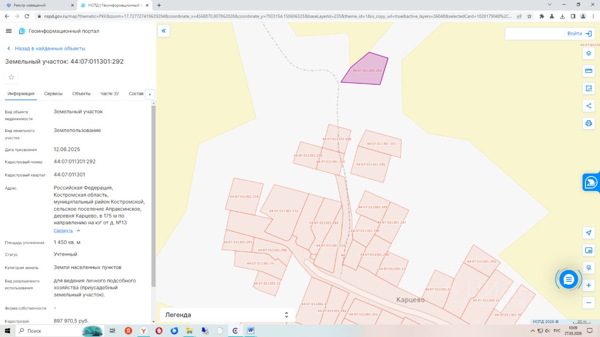Click the left panel vertical scrollbar
600x337 pixels.
pyautogui.click(x=153, y=197)
